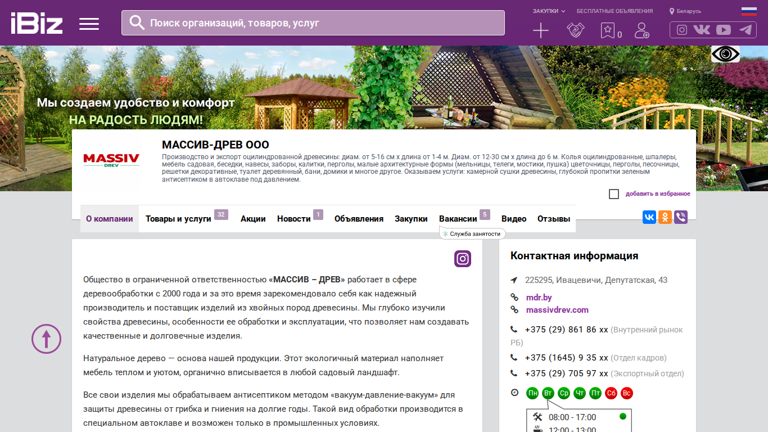Image resolution: width=768 pixels, height=432 pixels.
Task: Open iBiz YouTube channel from header
Action: [724, 30]
